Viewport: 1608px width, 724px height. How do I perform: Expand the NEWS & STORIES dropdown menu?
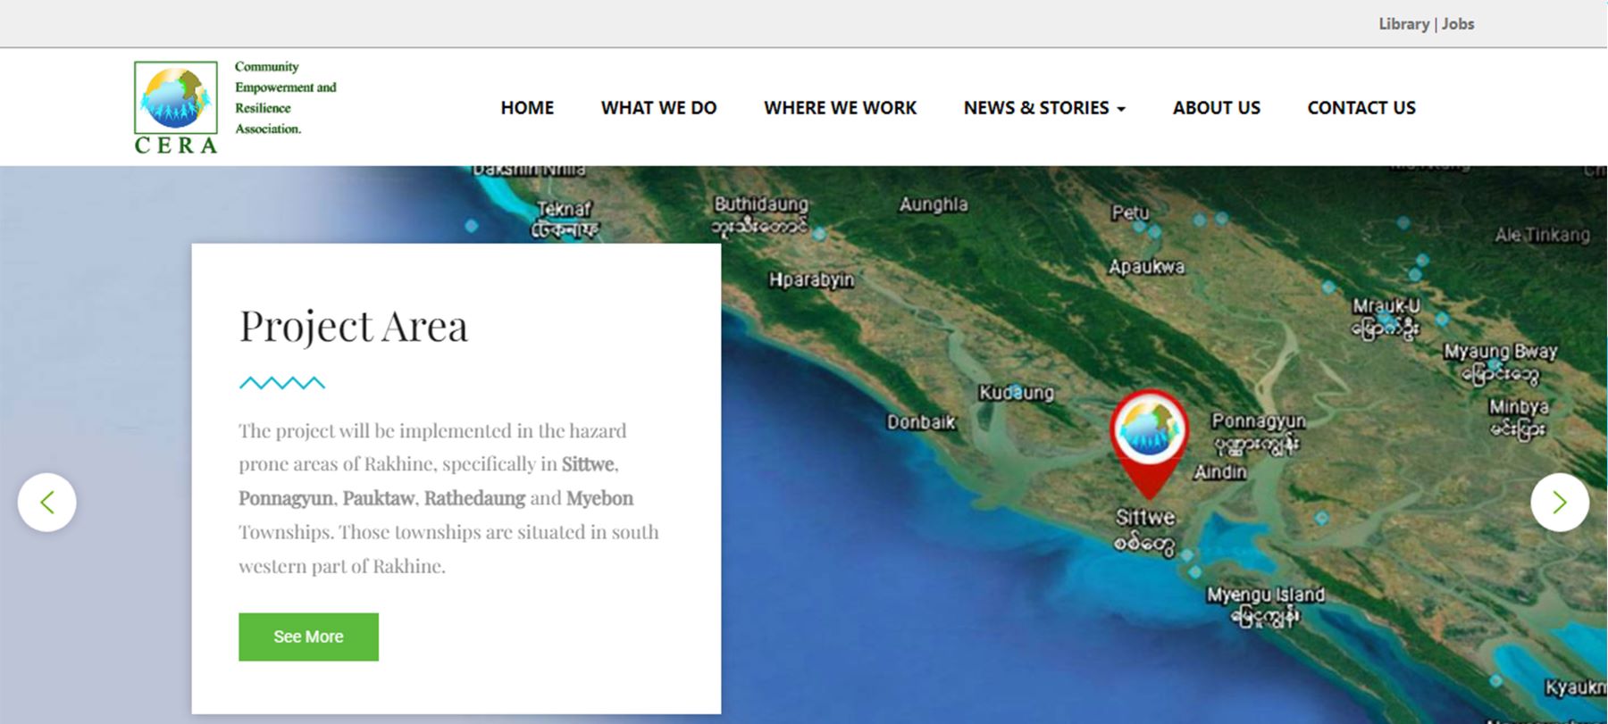point(1043,108)
